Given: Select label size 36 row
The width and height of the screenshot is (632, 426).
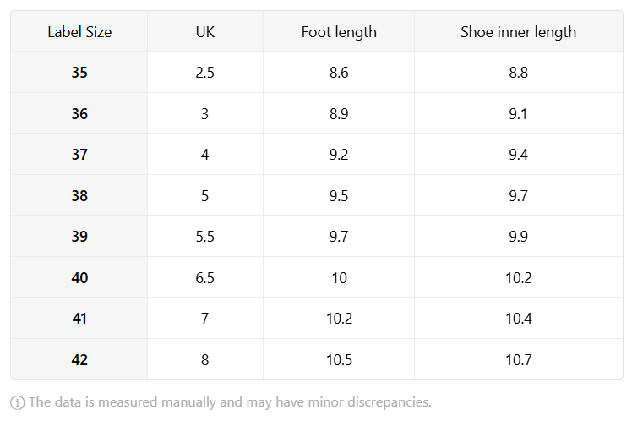Looking at the screenshot, I should 317,113.
